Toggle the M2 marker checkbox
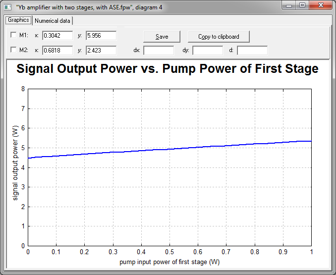This screenshot has height=275, width=336. (x=13, y=50)
